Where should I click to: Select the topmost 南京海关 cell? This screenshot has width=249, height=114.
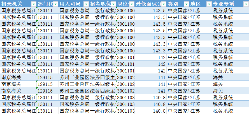coord(18,77)
